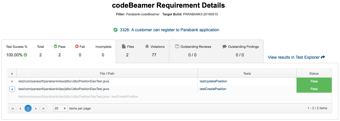Image resolution: width=340 pixels, height=121 pixels.
Task: Click the Outstanding Reviews columns icon
Action: coord(177,47)
